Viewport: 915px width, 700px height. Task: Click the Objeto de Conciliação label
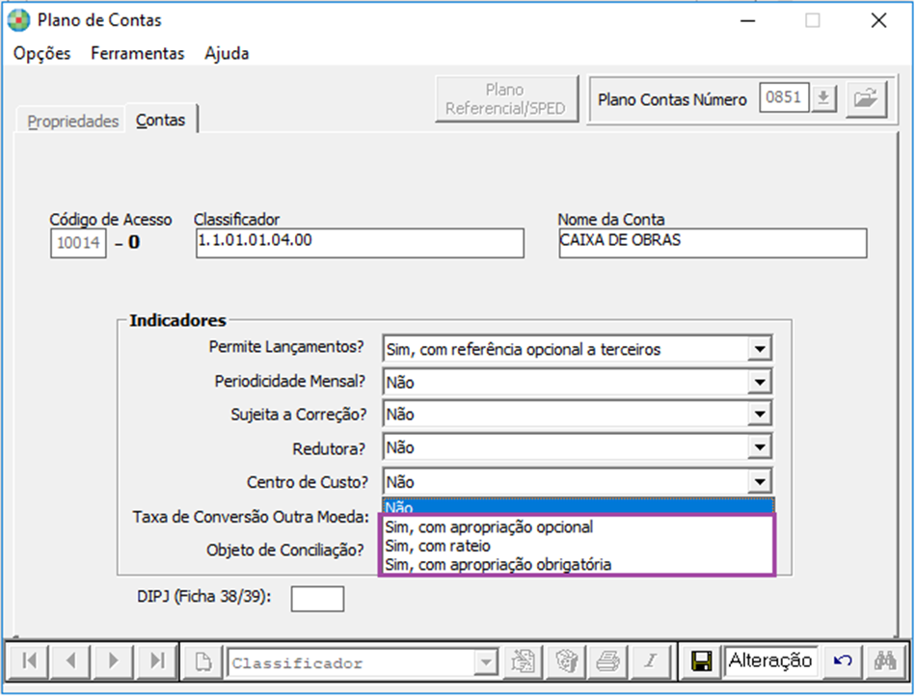(x=284, y=551)
